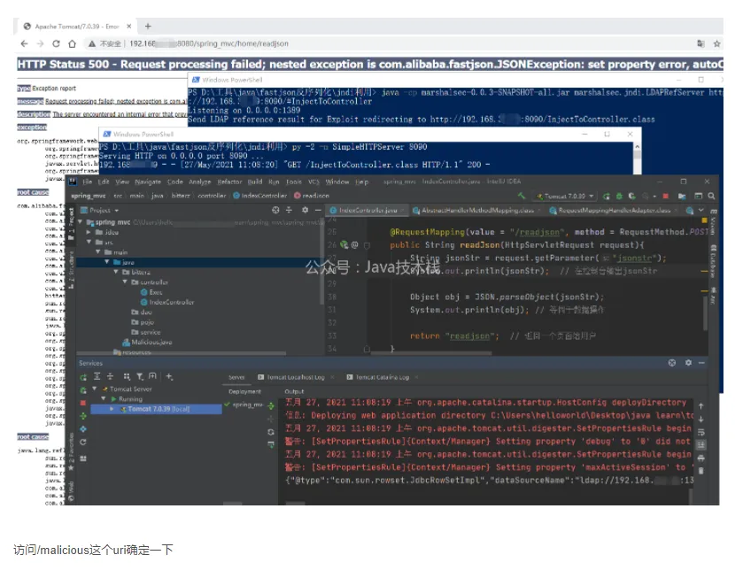This screenshot has width=735, height=578.
Task: Switch to the Tomcat Catalina Log tab
Action: (x=382, y=377)
